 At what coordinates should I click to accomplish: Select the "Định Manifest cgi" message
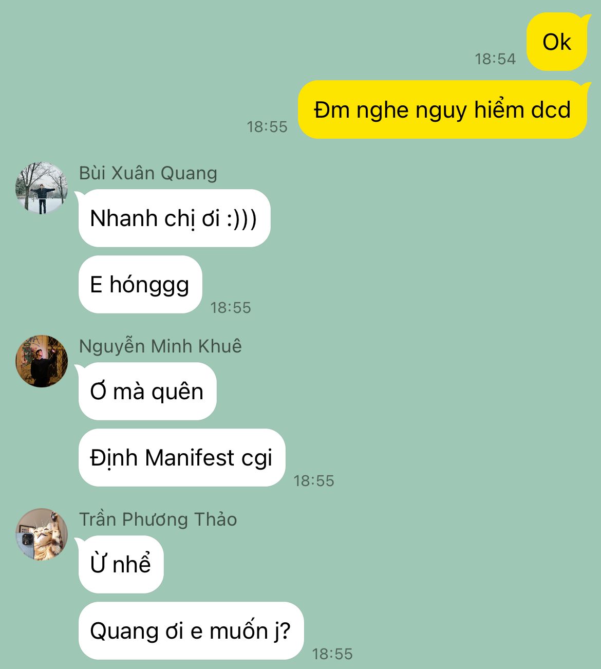tap(182, 458)
